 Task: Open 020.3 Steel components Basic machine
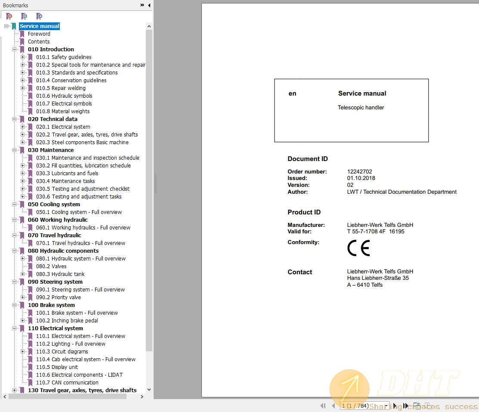pos(82,142)
